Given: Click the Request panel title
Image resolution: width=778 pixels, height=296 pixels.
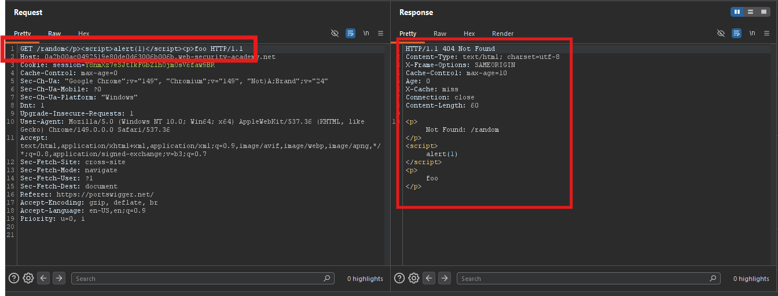Looking at the screenshot, I should point(28,12).
